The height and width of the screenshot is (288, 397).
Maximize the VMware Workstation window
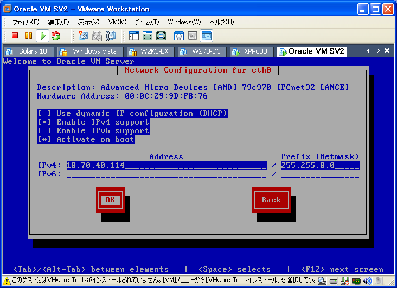[x=375, y=9]
